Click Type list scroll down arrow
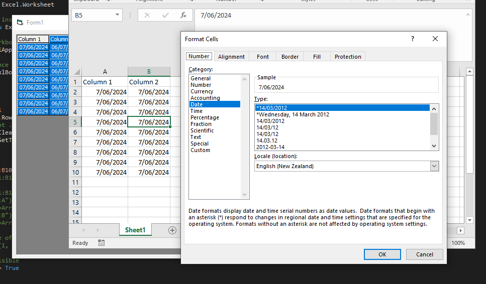 point(434,146)
